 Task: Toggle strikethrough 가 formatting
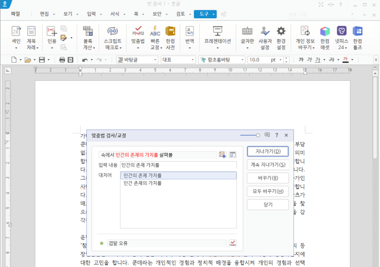331,59
